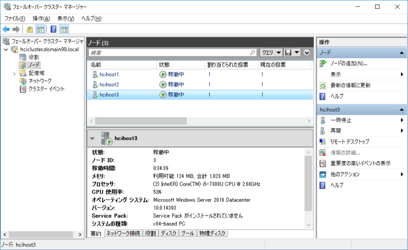Switch to the プール tab
Screen dimensions: 408x250
[188, 233]
